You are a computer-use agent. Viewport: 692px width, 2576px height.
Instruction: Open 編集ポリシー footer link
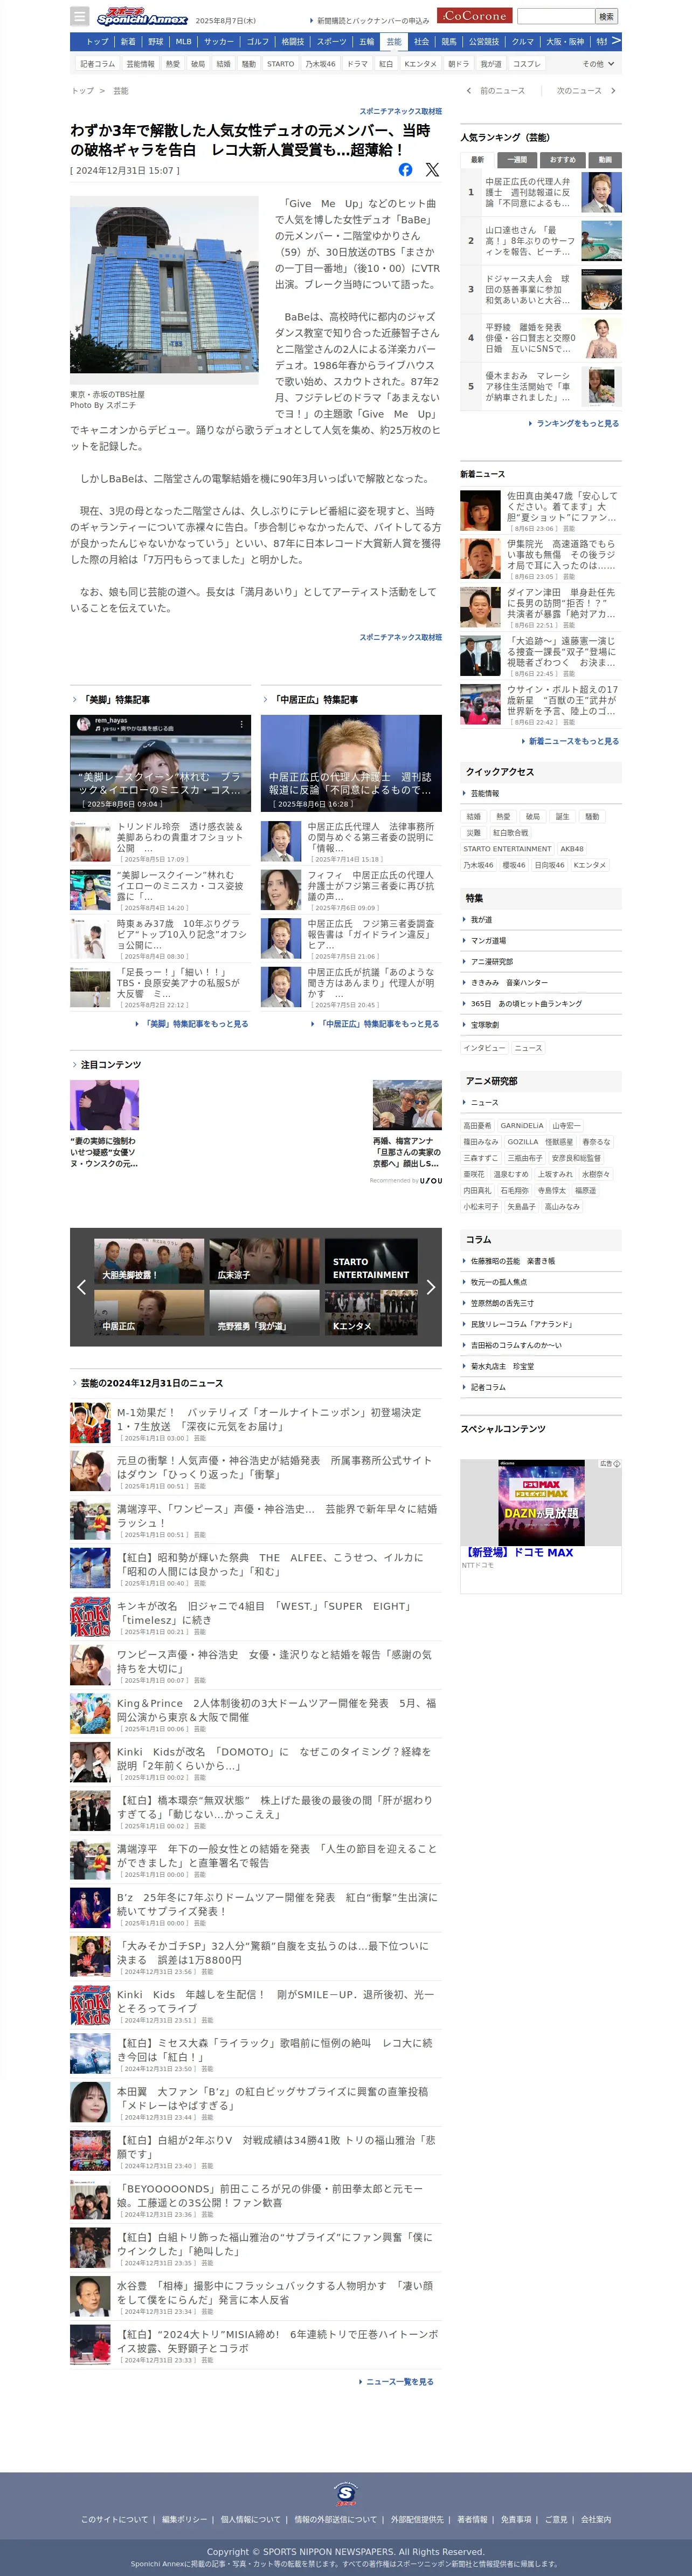pyautogui.click(x=185, y=2519)
